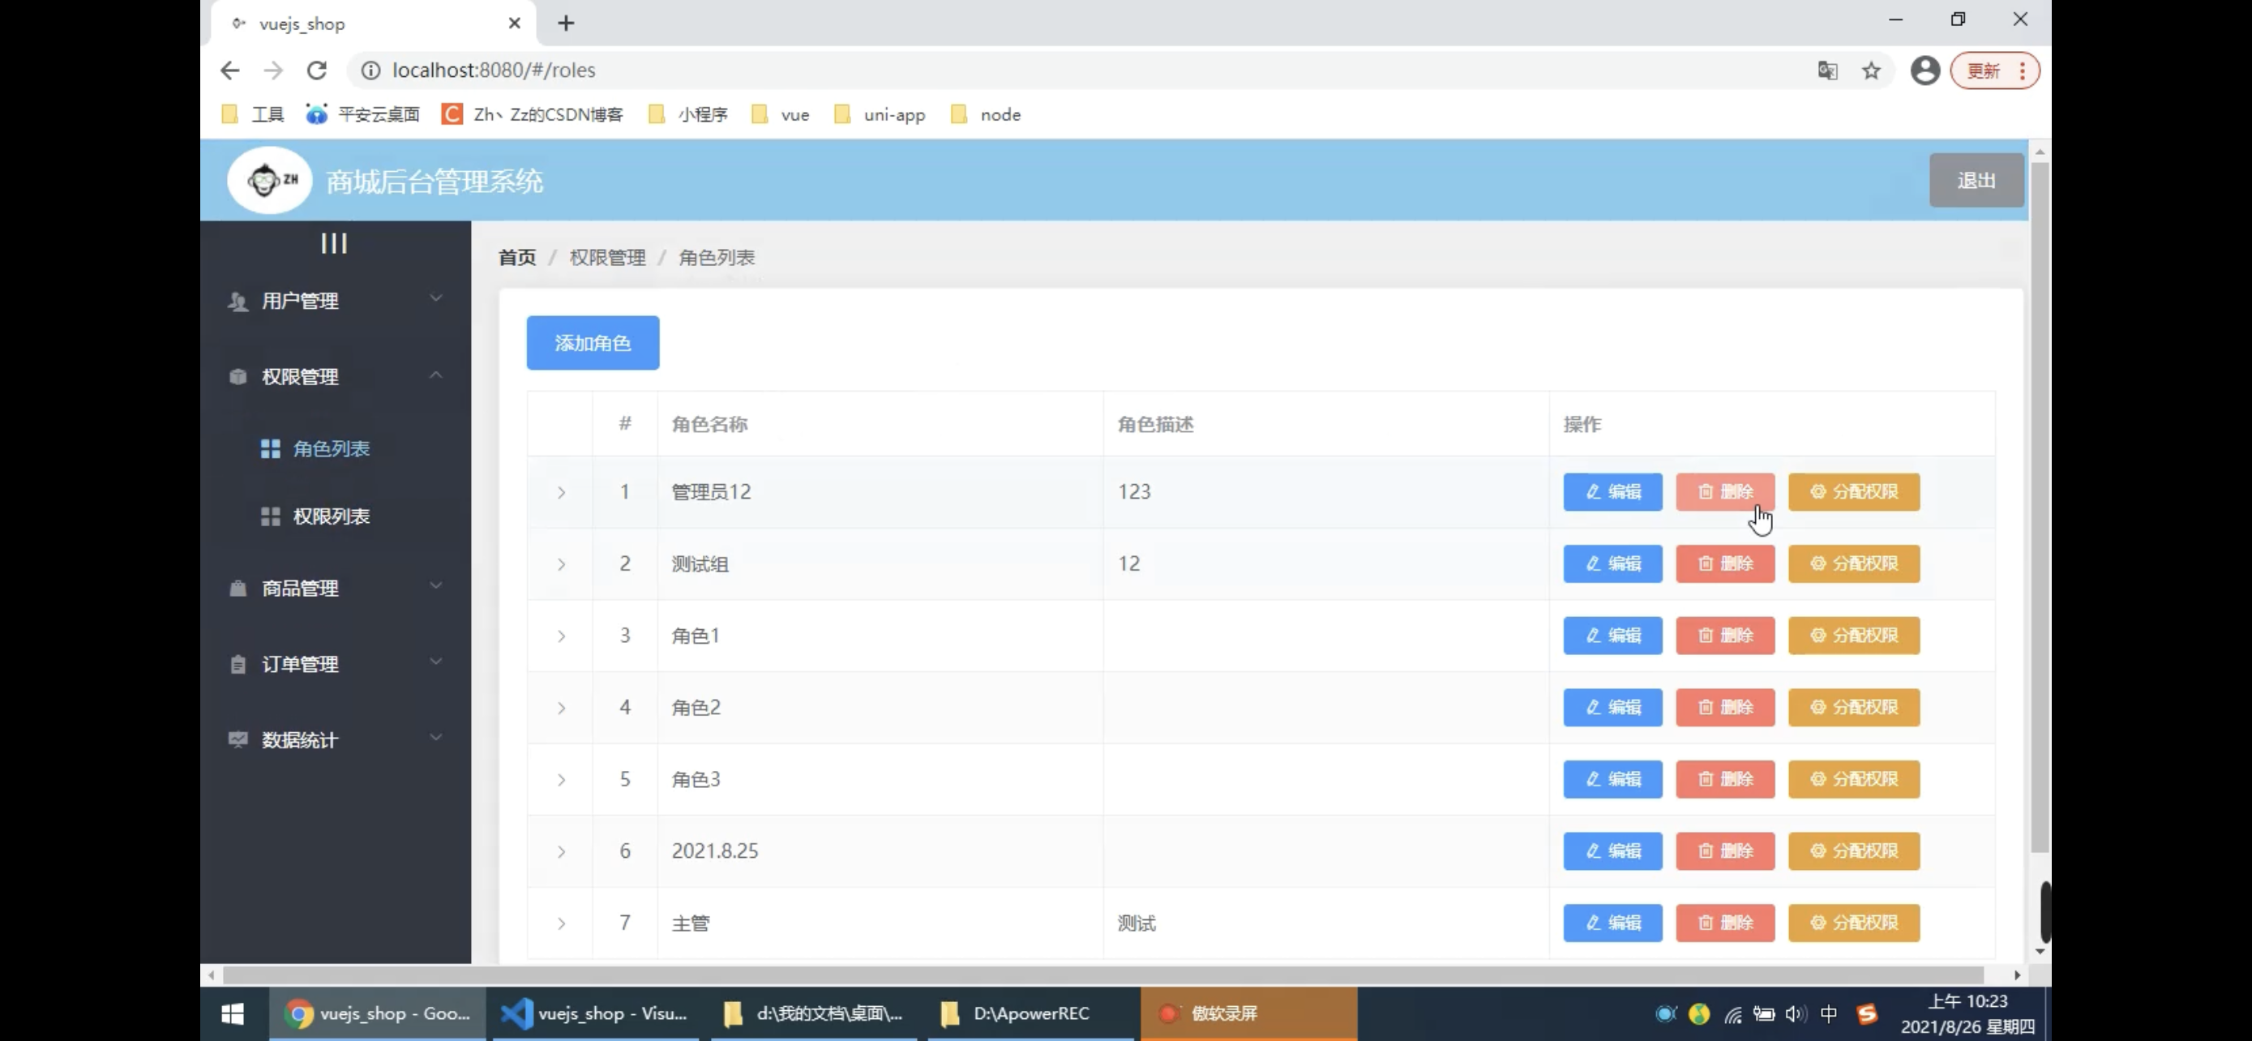2252x1041 pixels.
Task: Click 分配权限 for 管理员12
Action: click(x=1853, y=491)
